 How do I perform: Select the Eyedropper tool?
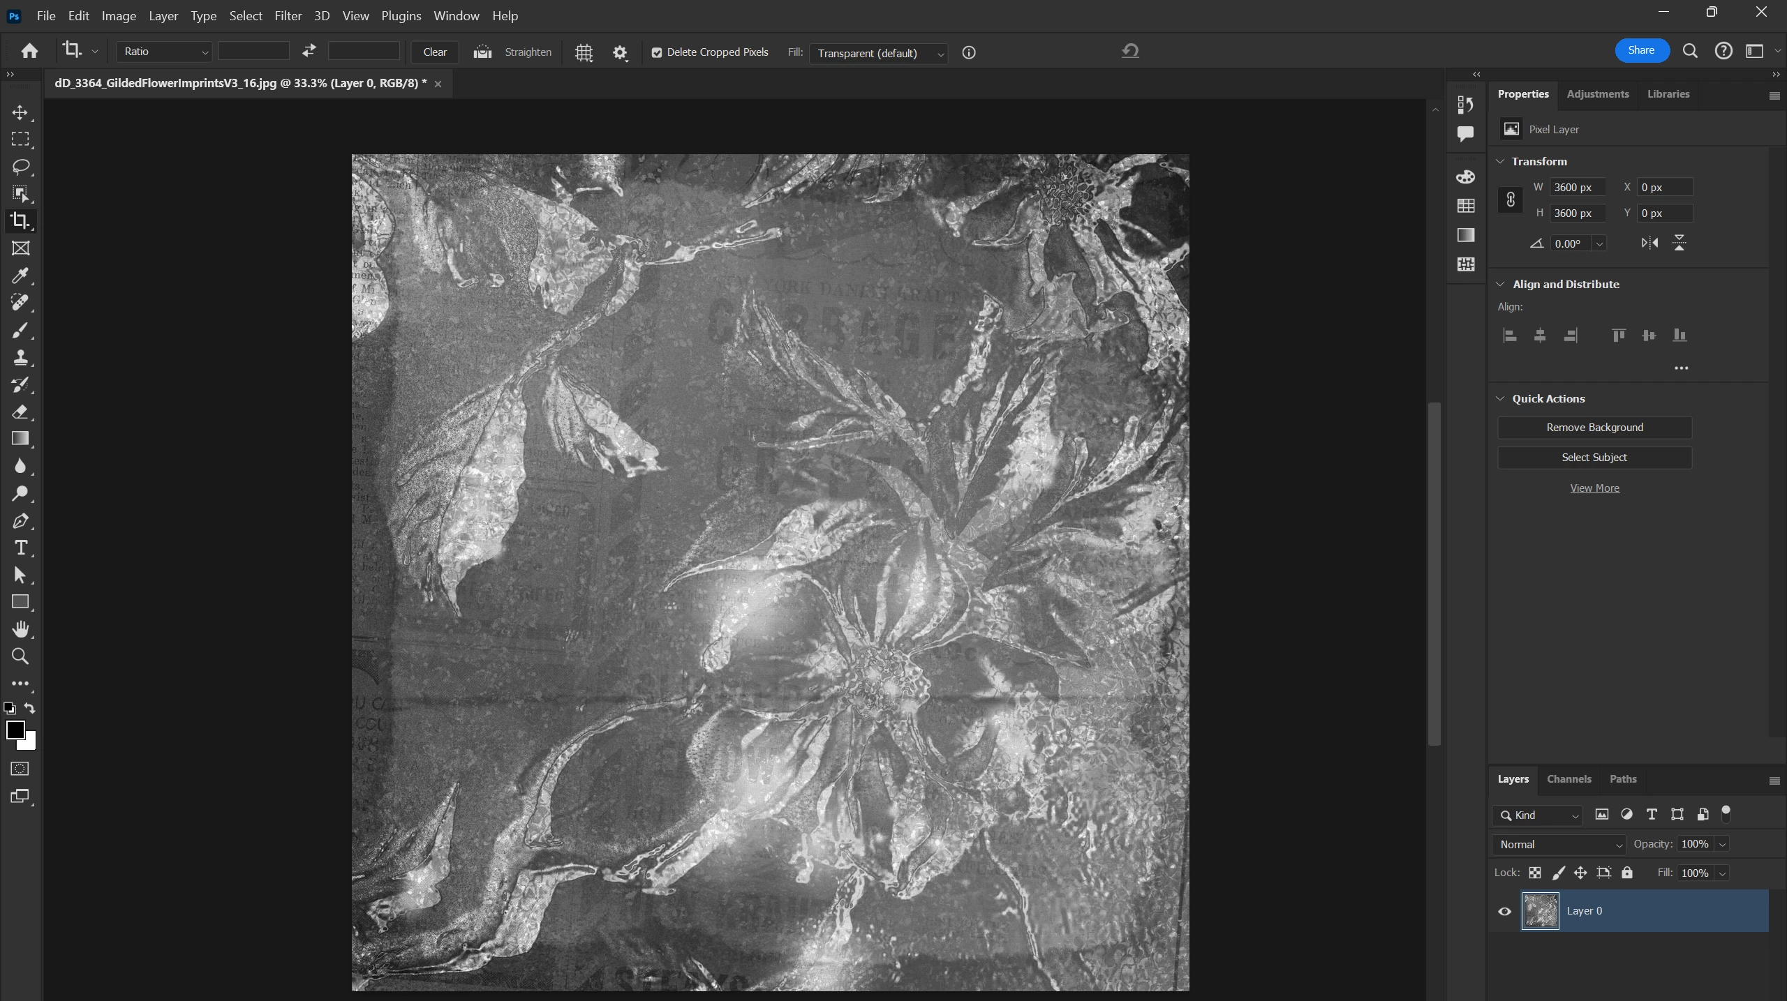coord(20,276)
